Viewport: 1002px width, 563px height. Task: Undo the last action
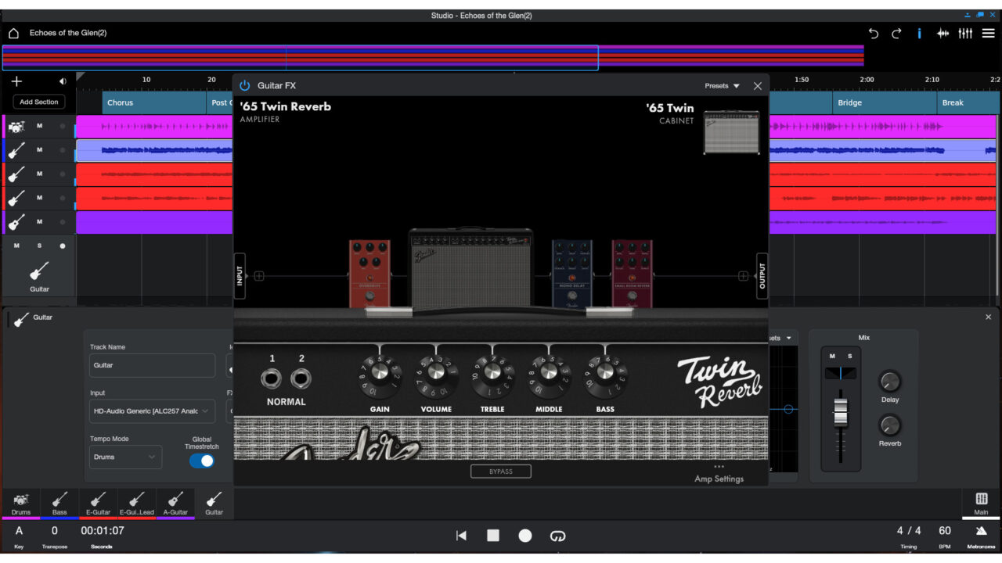tap(874, 34)
